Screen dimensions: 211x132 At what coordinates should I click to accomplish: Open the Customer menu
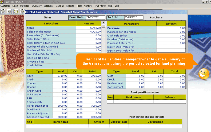(5, 6)
